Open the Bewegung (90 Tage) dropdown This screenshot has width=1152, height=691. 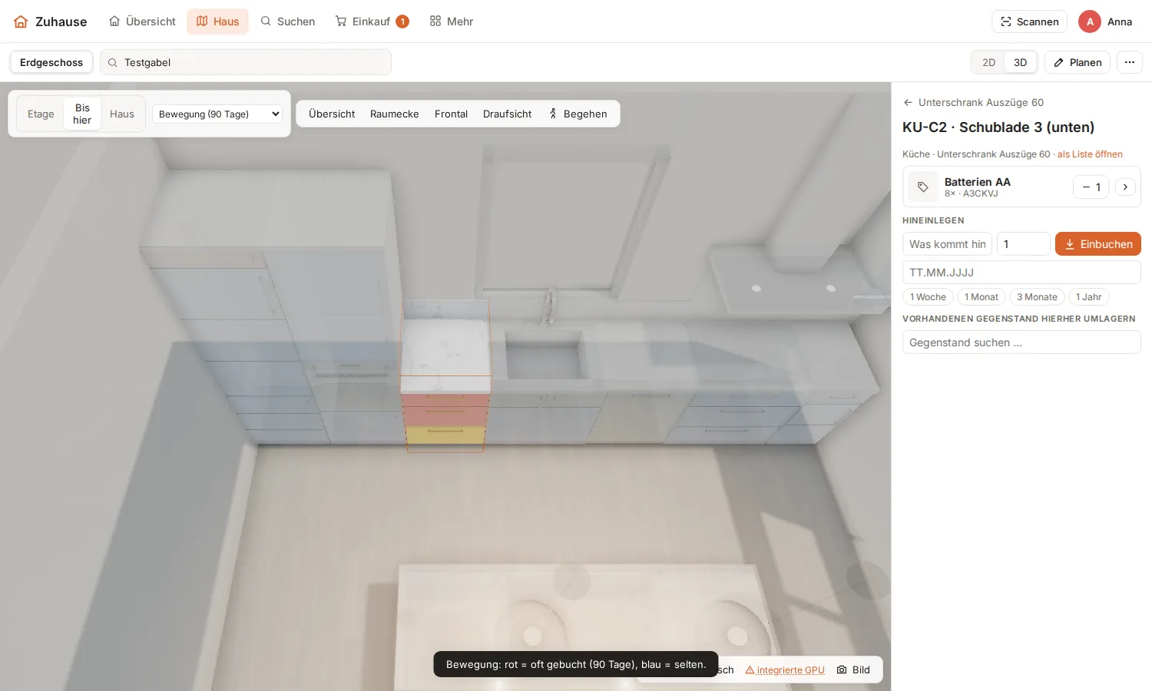[217, 114]
